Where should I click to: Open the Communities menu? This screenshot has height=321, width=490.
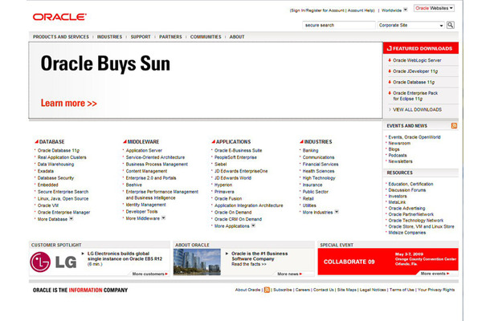click(x=206, y=37)
